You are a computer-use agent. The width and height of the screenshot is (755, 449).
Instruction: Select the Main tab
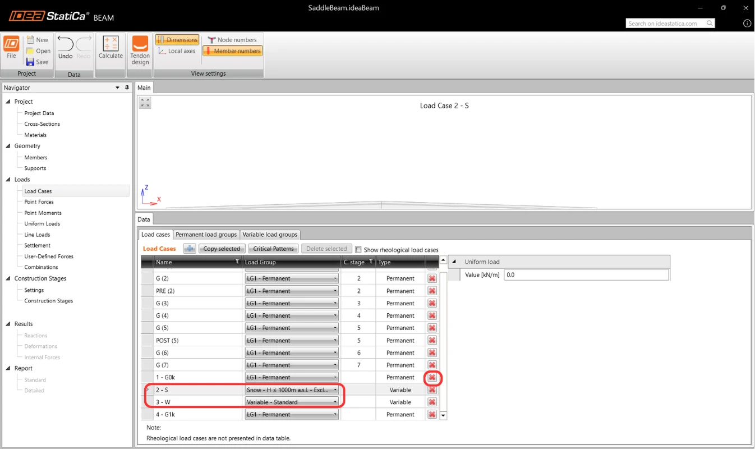click(x=144, y=88)
